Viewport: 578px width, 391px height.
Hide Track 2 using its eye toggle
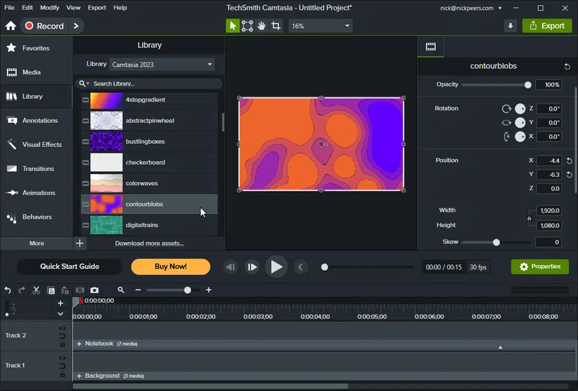62,328
